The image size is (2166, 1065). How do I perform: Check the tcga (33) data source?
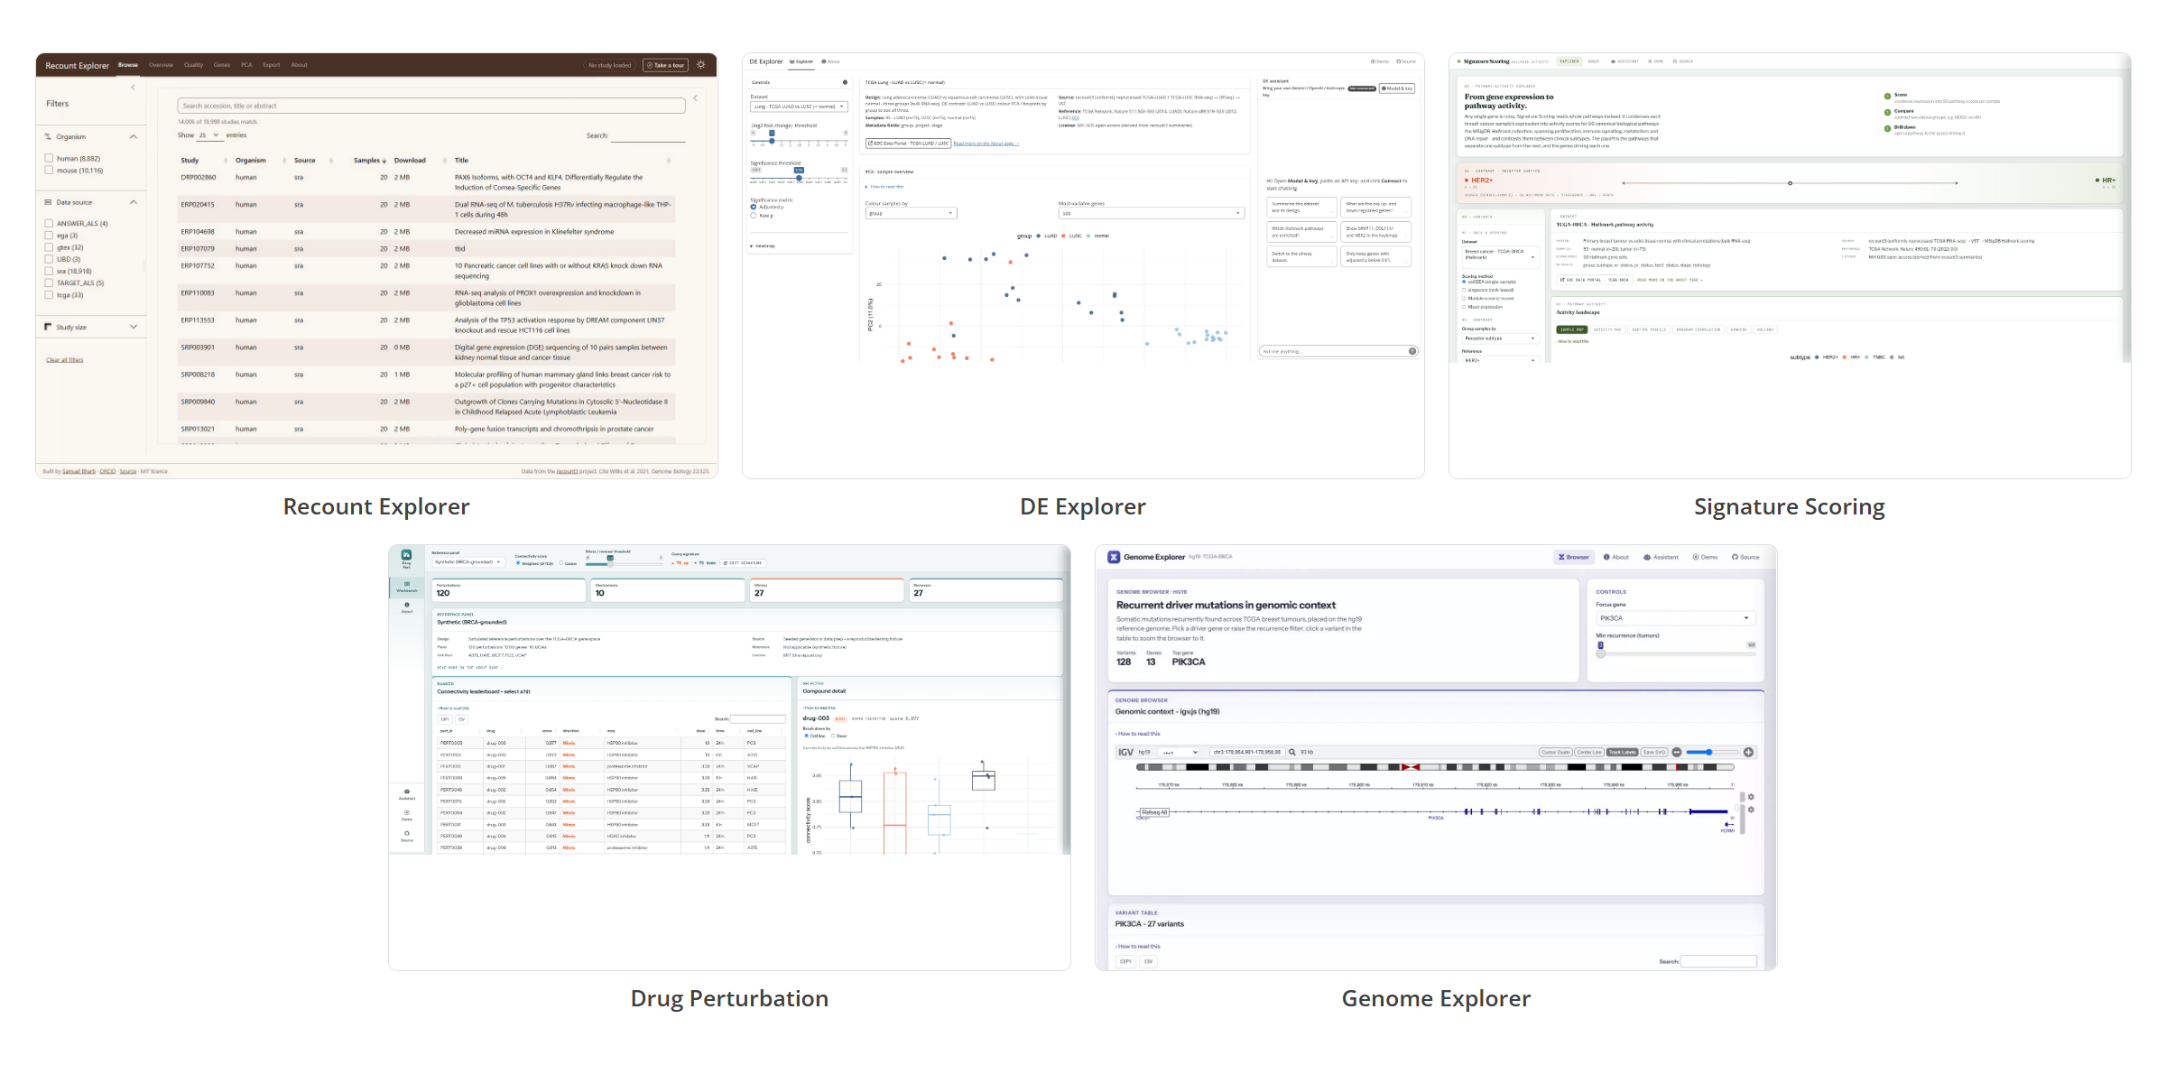[x=49, y=294]
